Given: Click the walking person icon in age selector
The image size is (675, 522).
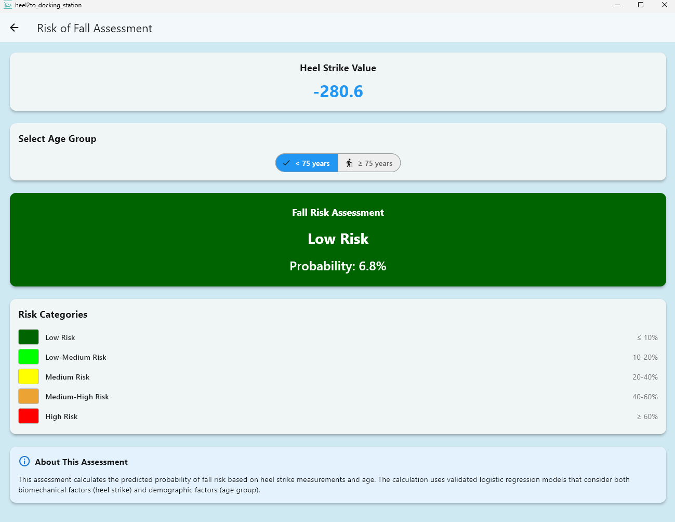Looking at the screenshot, I should coord(349,163).
